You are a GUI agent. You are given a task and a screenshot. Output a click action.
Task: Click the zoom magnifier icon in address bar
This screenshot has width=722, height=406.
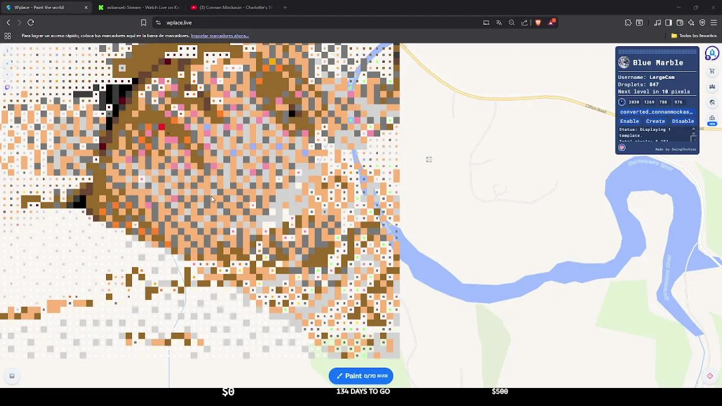512,23
